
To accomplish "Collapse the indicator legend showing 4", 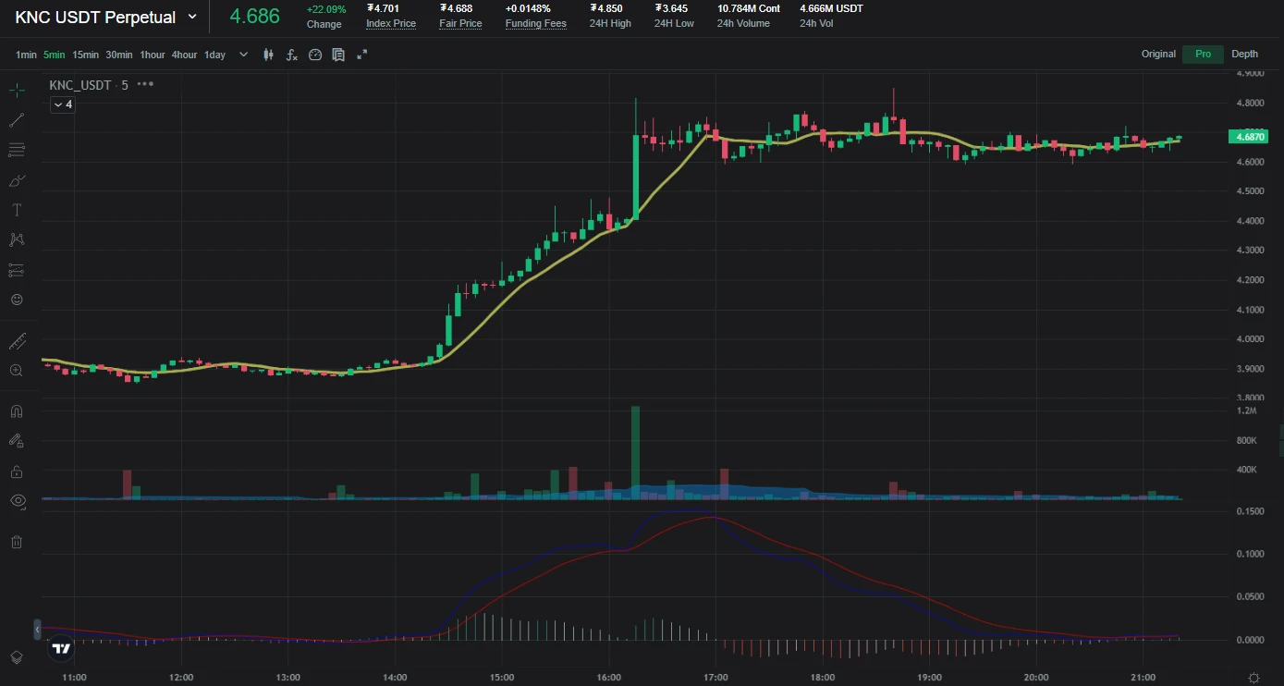I will tap(63, 104).
